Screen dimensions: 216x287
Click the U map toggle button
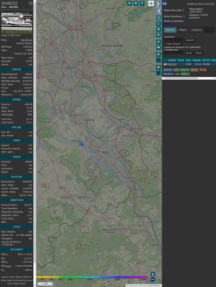click(129, 3)
